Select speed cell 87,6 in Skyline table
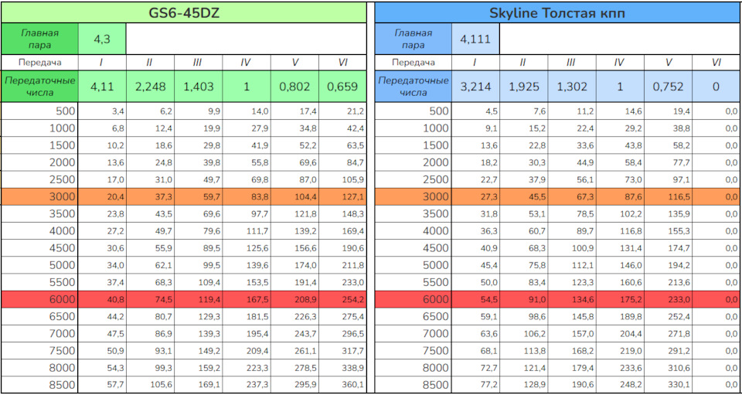Screen dimensions: 742x395 [x=620, y=197]
